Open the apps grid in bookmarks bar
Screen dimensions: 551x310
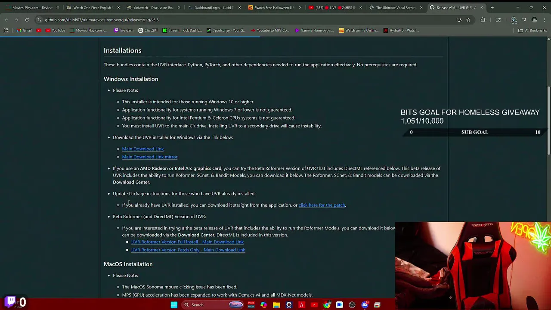coord(6,31)
